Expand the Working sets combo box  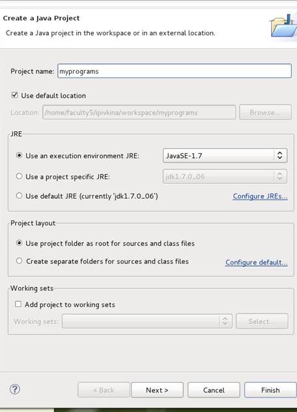[x=147, y=321]
